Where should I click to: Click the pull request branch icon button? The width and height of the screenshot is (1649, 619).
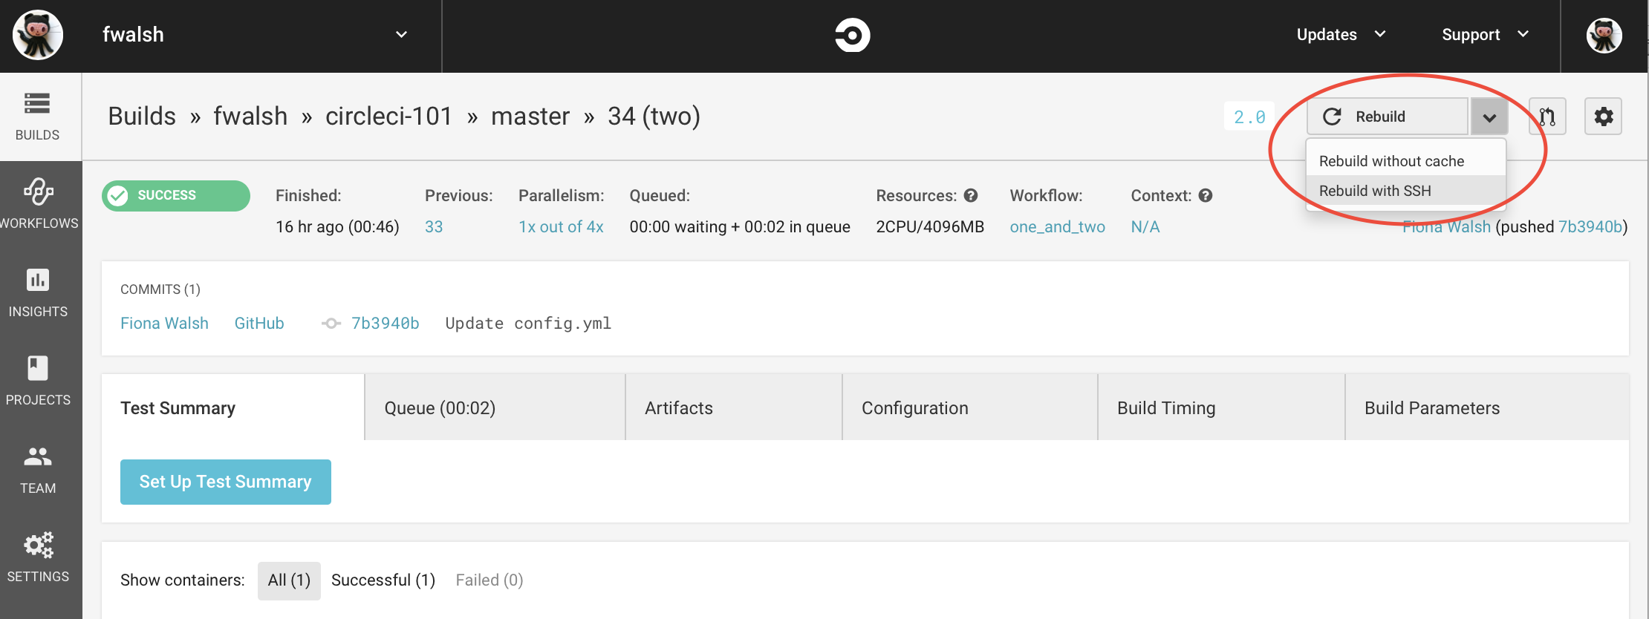click(x=1547, y=117)
